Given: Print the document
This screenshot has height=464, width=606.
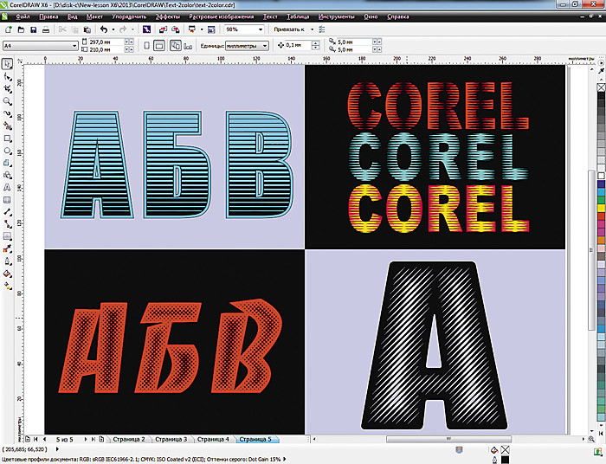Looking at the screenshot, I should [46, 29].
